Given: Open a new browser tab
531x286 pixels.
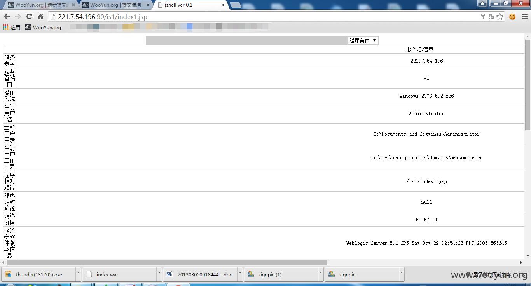Looking at the screenshot, I should click(x=235, y=5).
